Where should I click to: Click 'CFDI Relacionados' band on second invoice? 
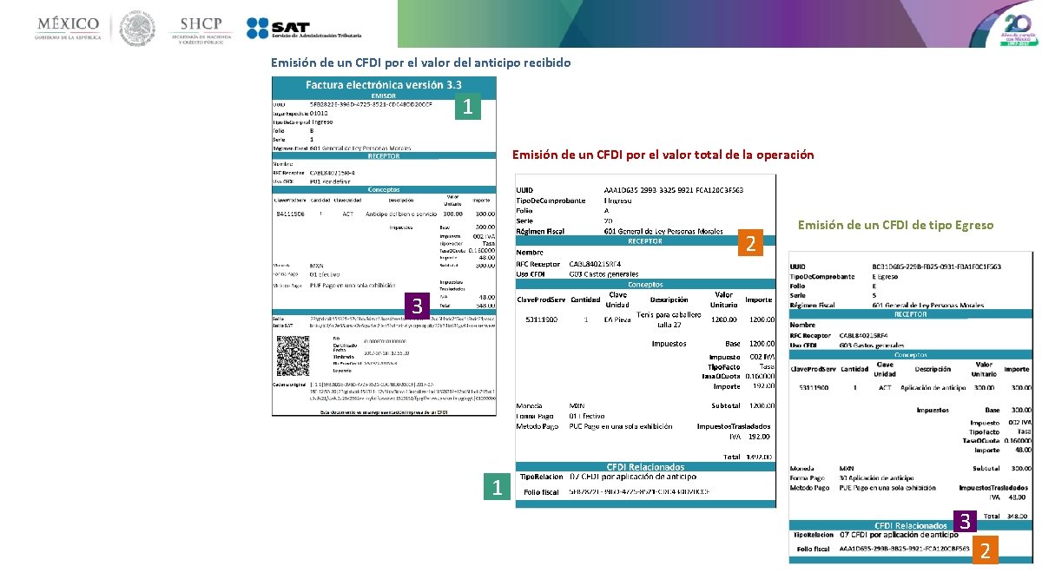(x=645, y=467)
